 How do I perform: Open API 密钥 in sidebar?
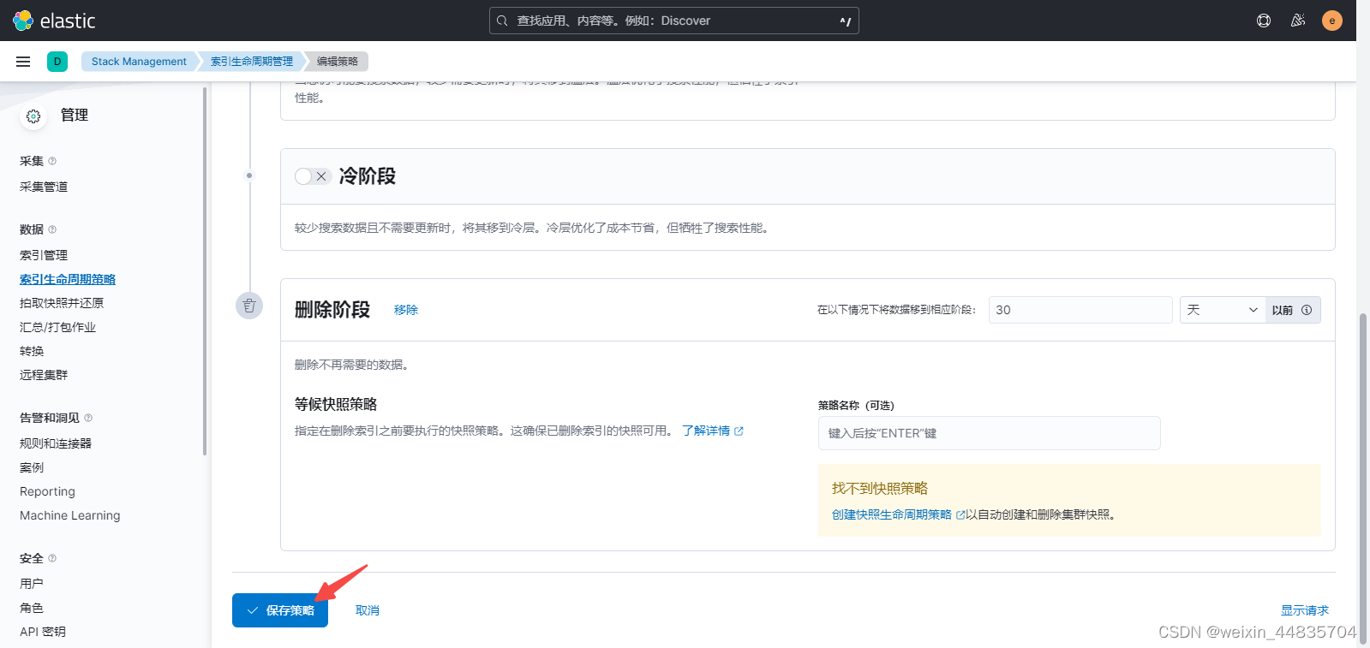[x=43, y=632]
